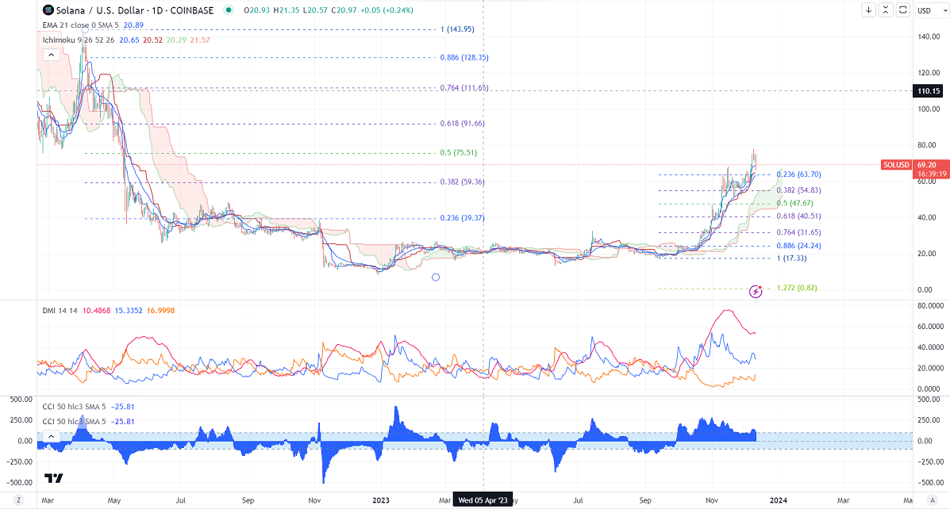Click the drawing anchor circle below the January 2023 lows
This screenshot has height=513, width=950.
[436, 277]
